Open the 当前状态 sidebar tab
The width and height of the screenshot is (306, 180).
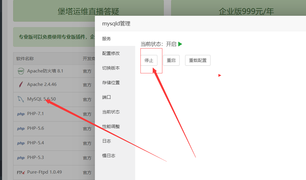[115, 112]
